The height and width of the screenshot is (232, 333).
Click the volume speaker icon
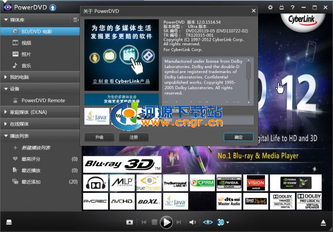click(x=192, y=222)
